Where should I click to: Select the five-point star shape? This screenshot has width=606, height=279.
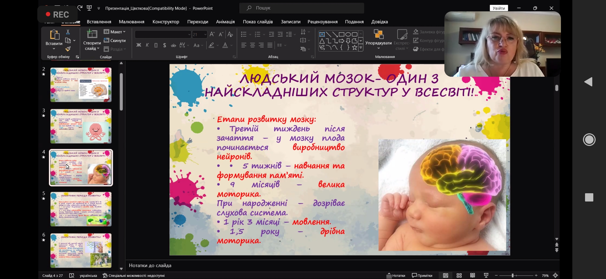(355, 48)
